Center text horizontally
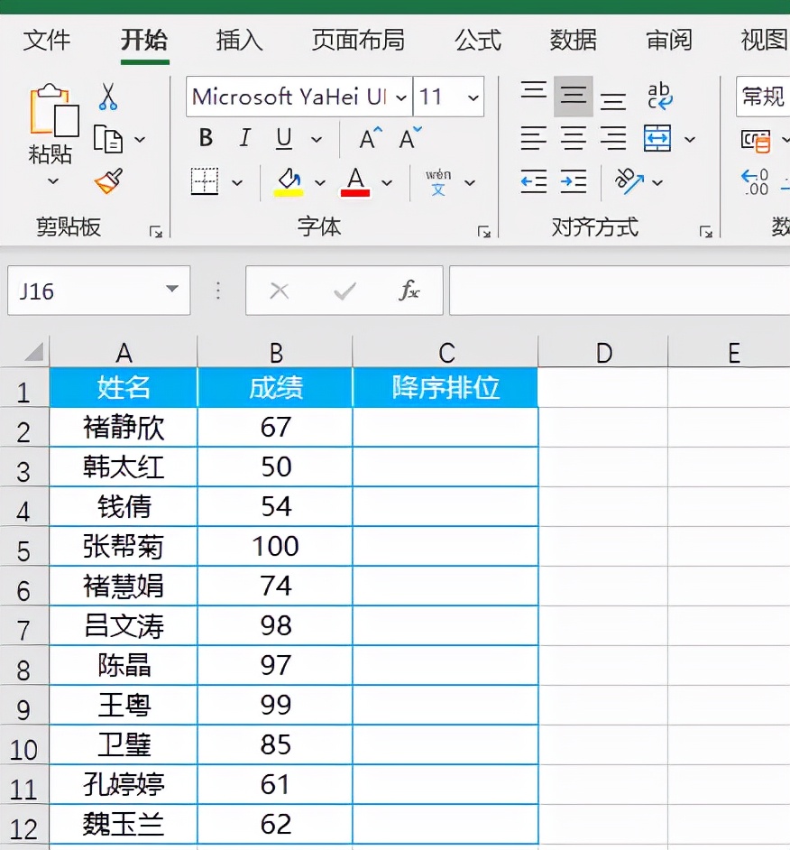Screen dimensions: 790x850 click(x=574, y=138)
